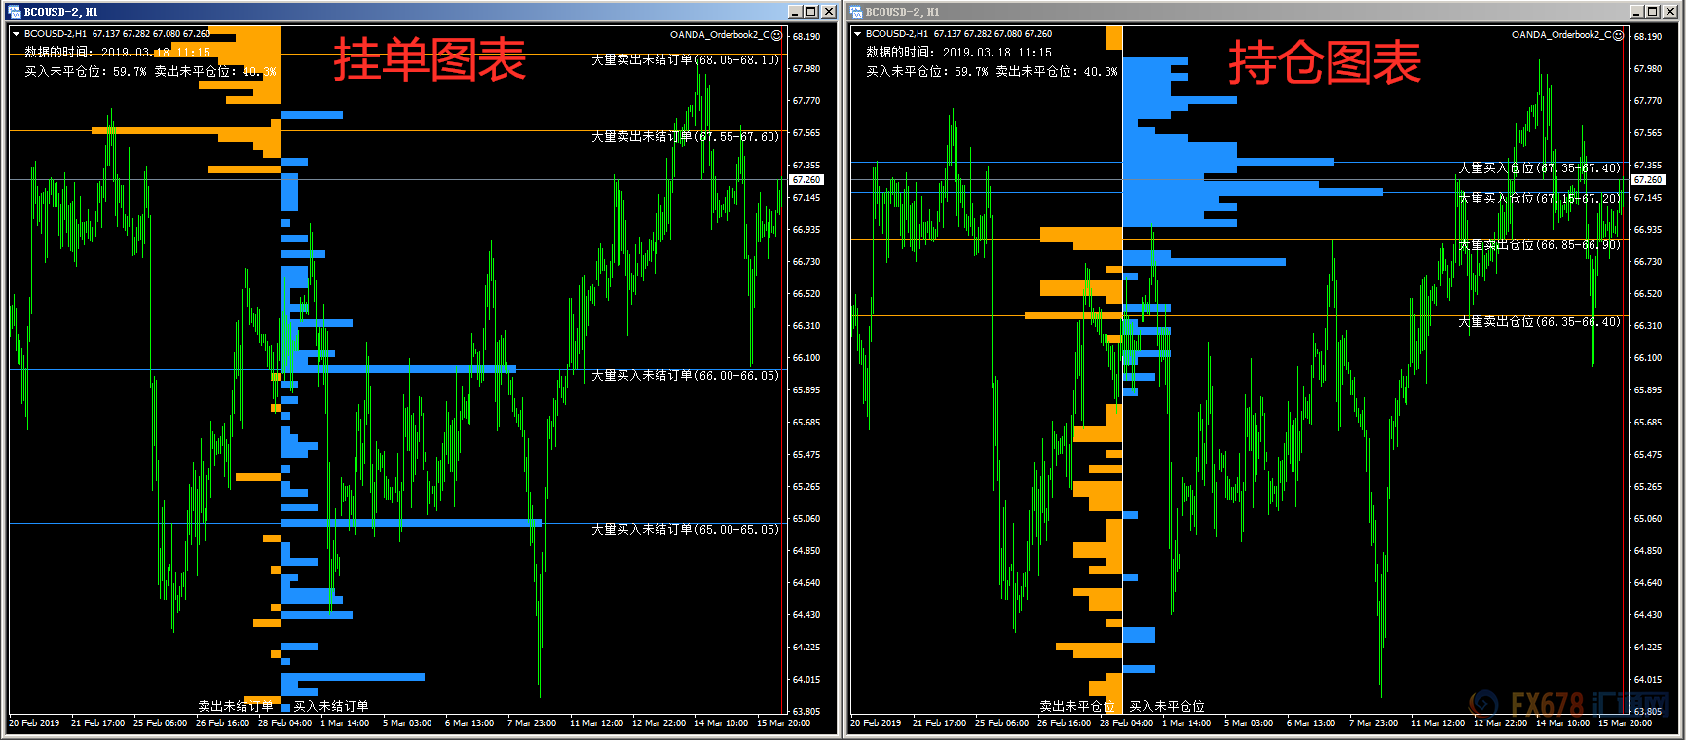Screen dimensions: 1687x740
Task: Click 买入未平仓位: 59.7% text in the left chart
Action: [x=86, y=72]
